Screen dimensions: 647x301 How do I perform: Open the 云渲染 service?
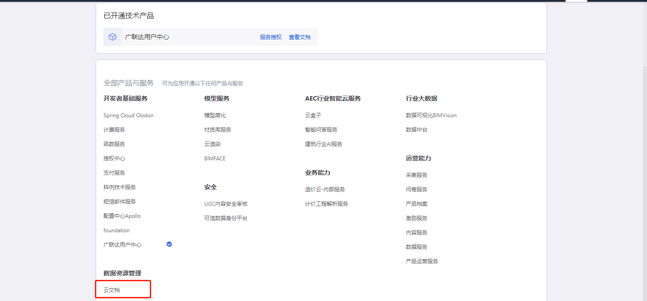[x=212, y=144]
